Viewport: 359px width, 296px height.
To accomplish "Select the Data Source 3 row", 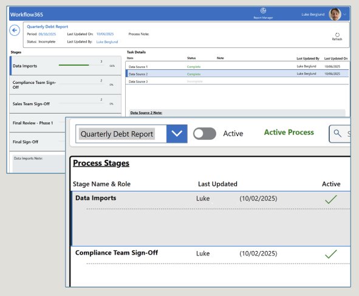I will point(237,81).
